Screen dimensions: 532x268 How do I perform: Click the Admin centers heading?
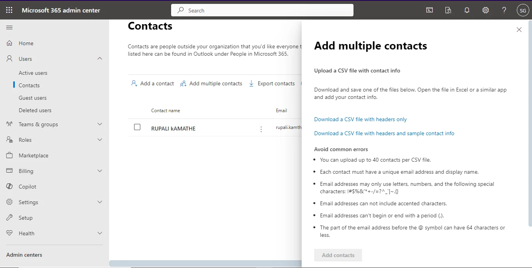pos(24,255)
